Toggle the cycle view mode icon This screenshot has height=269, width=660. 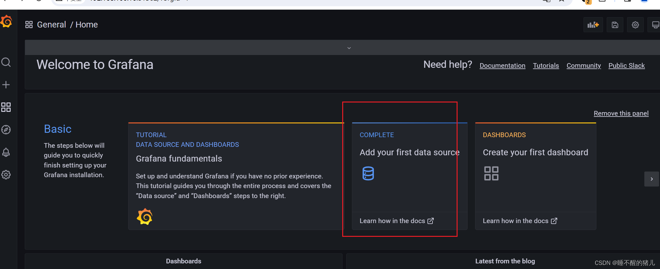point(655,25)
